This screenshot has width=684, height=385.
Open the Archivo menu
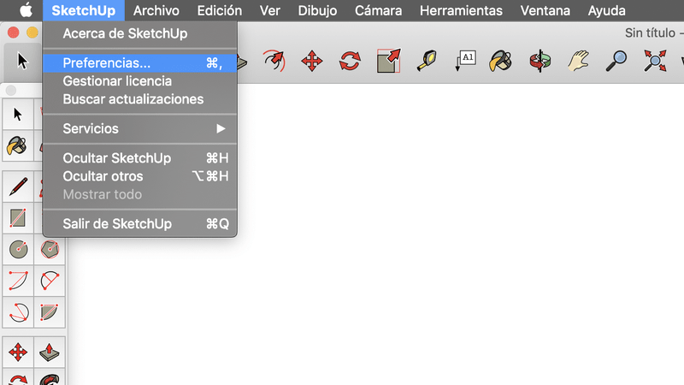pos(156,10)
